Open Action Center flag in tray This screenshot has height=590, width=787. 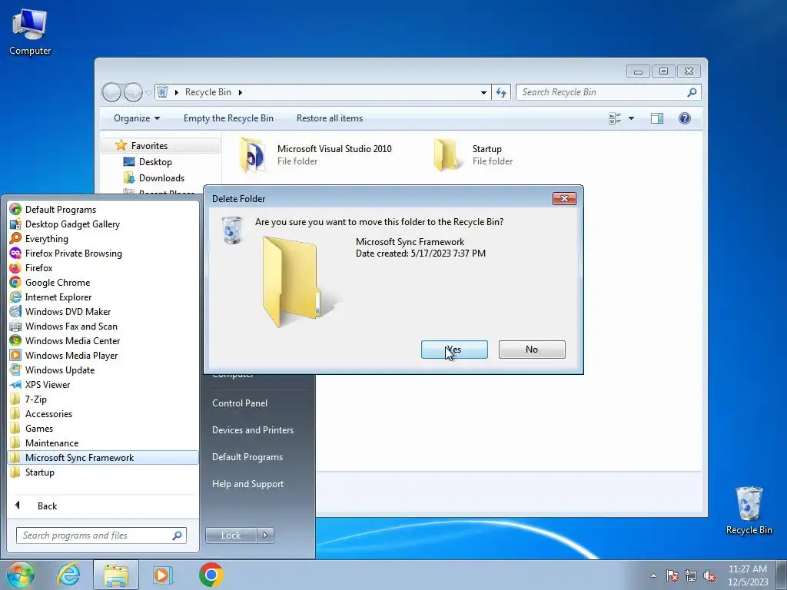672,576
